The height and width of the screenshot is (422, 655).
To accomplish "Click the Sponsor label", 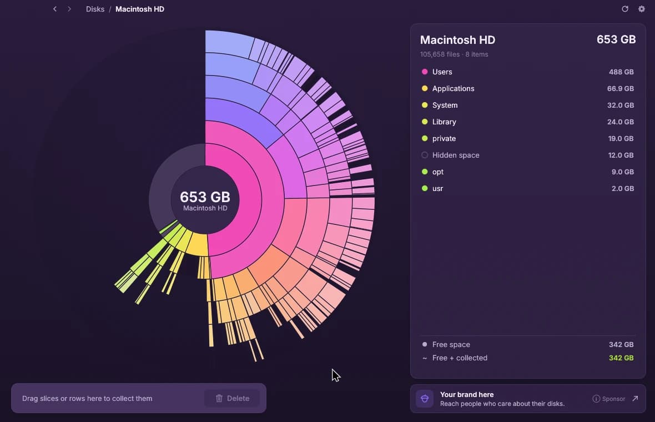I will pyautogui.click(x=613, y=399).
